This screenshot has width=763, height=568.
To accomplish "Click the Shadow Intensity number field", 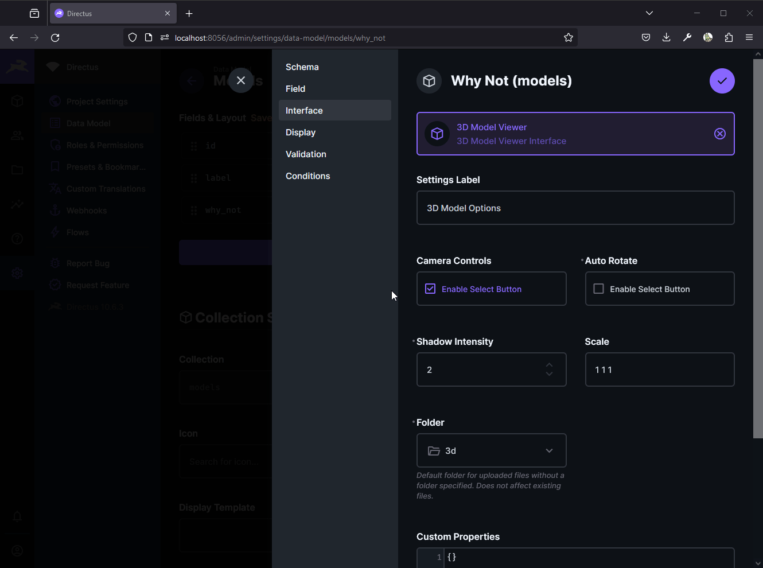I will click(491, 369).
